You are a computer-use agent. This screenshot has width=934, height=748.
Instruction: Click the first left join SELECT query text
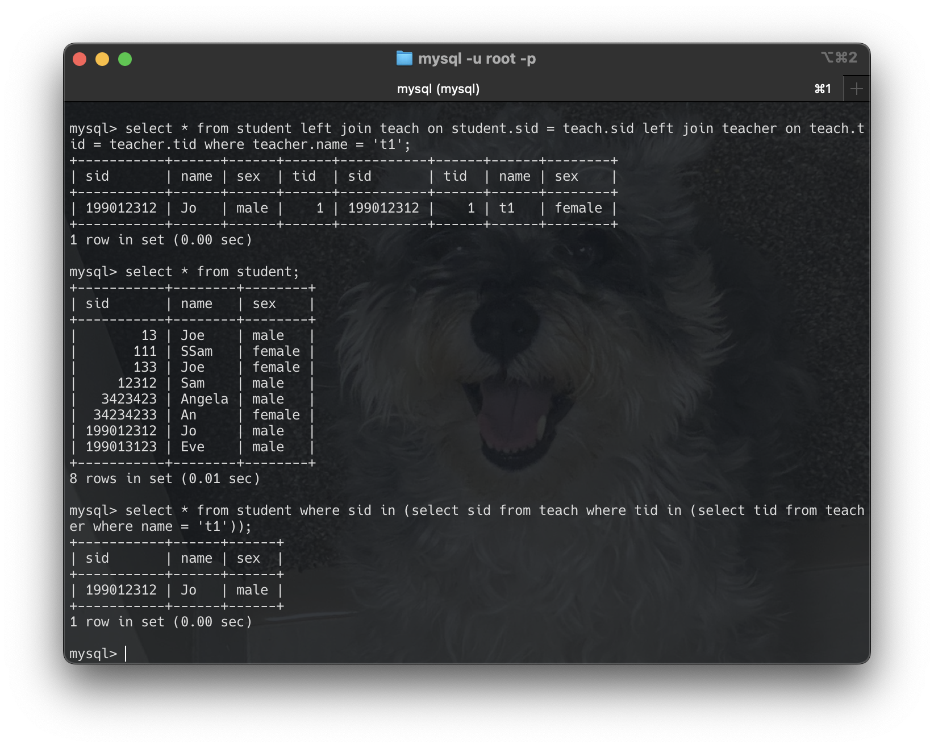pyautogui.click(x=398, y=128)
